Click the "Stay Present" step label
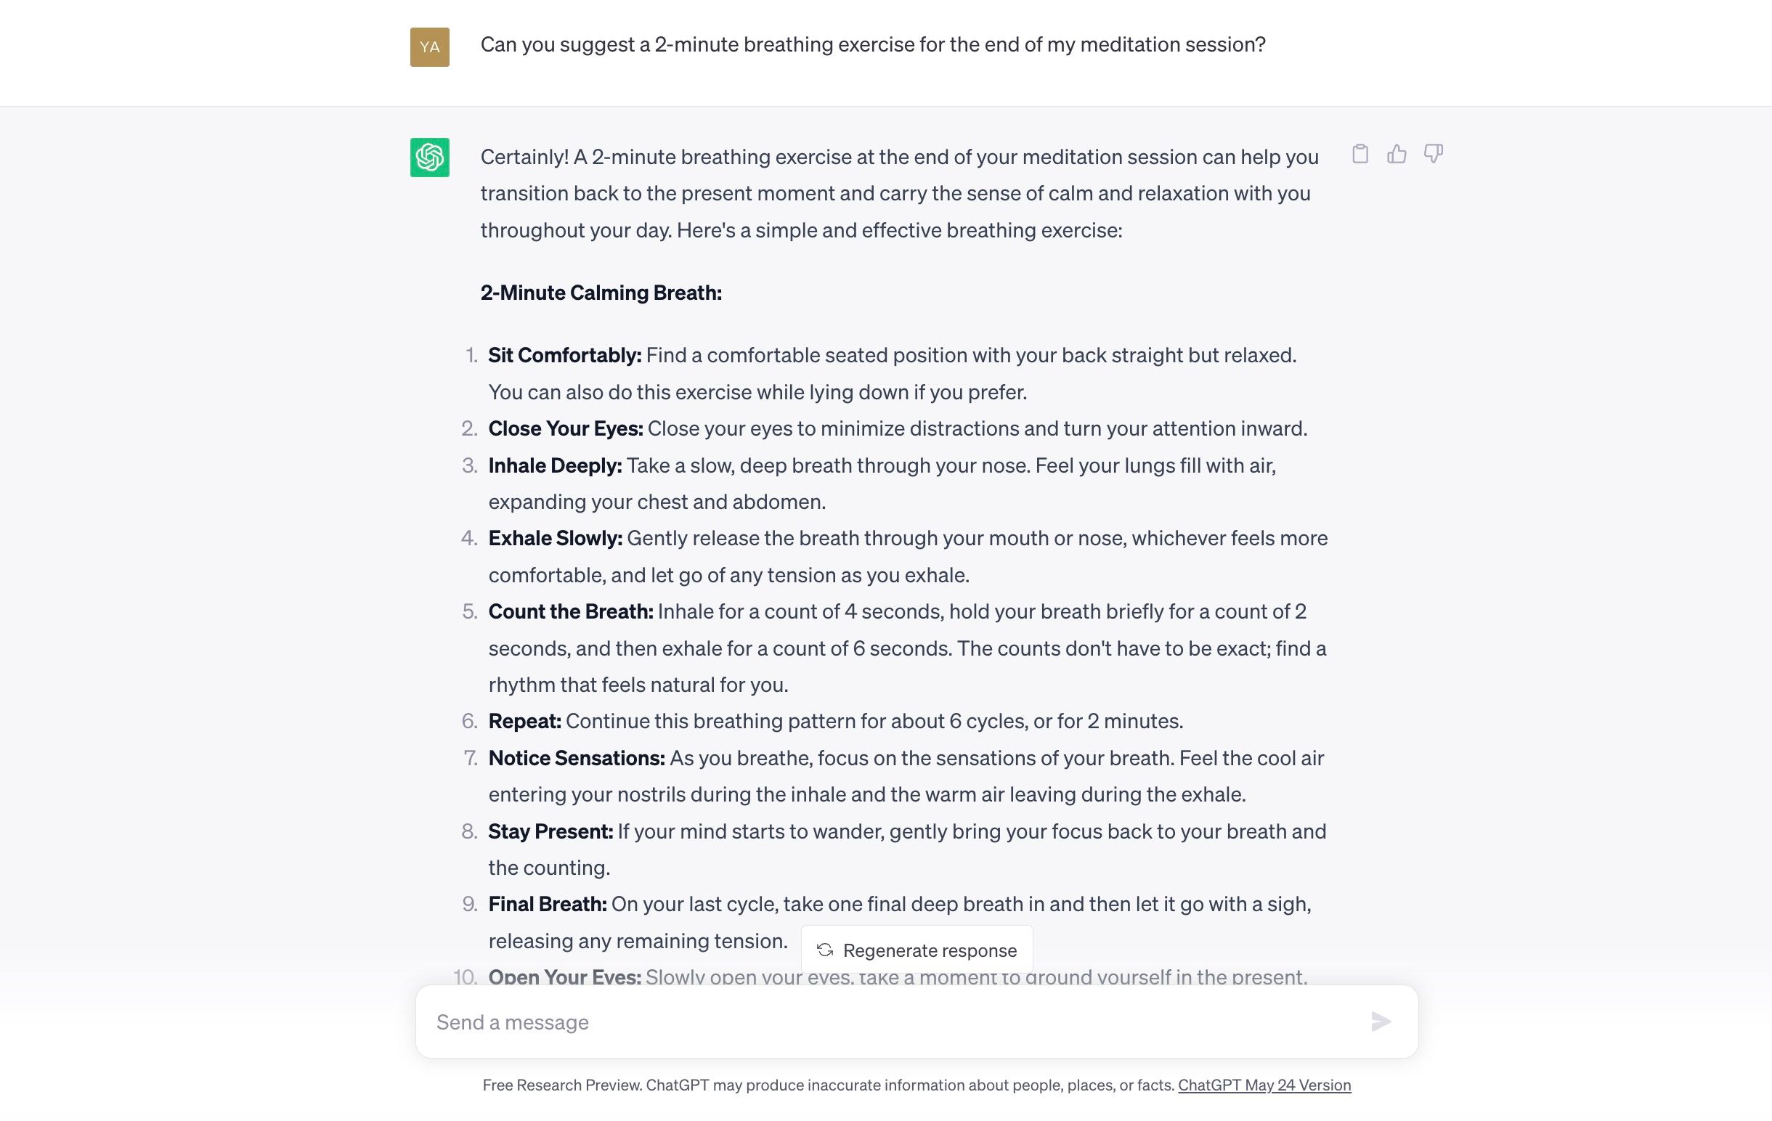The height and width of the screenshot is (1121, 1772). tap(550, 832)
